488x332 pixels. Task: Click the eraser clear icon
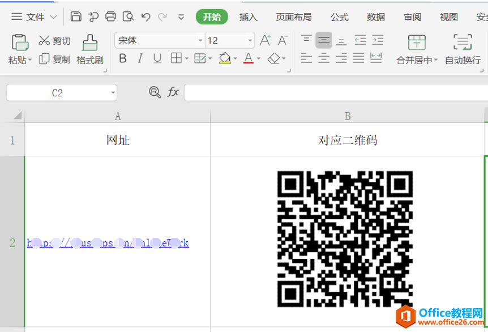(273, 58)
